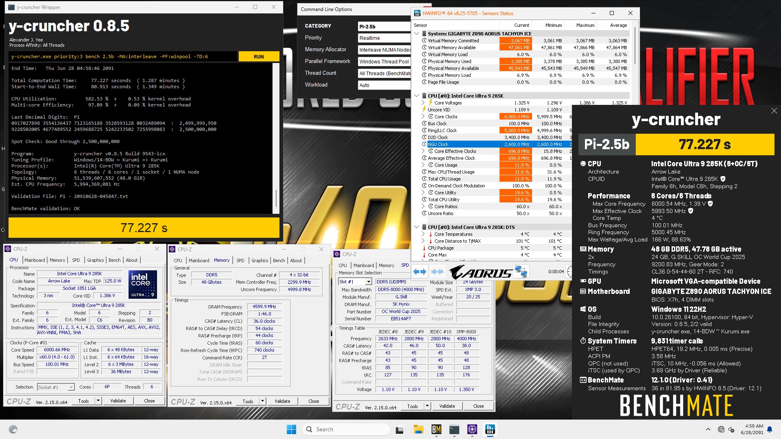Viewport: 781px width, 439px height.
Task: Open Tools dropdown arrow in CPU-Z SPD window
Action: click(427, 406)
